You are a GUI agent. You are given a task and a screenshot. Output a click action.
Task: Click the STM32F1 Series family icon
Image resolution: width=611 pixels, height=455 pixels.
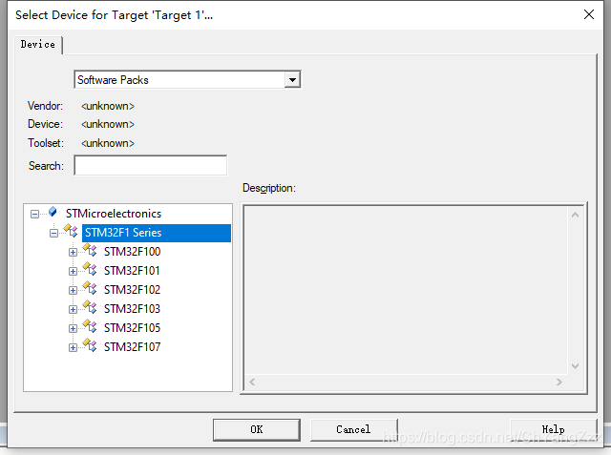pos(71,231)
